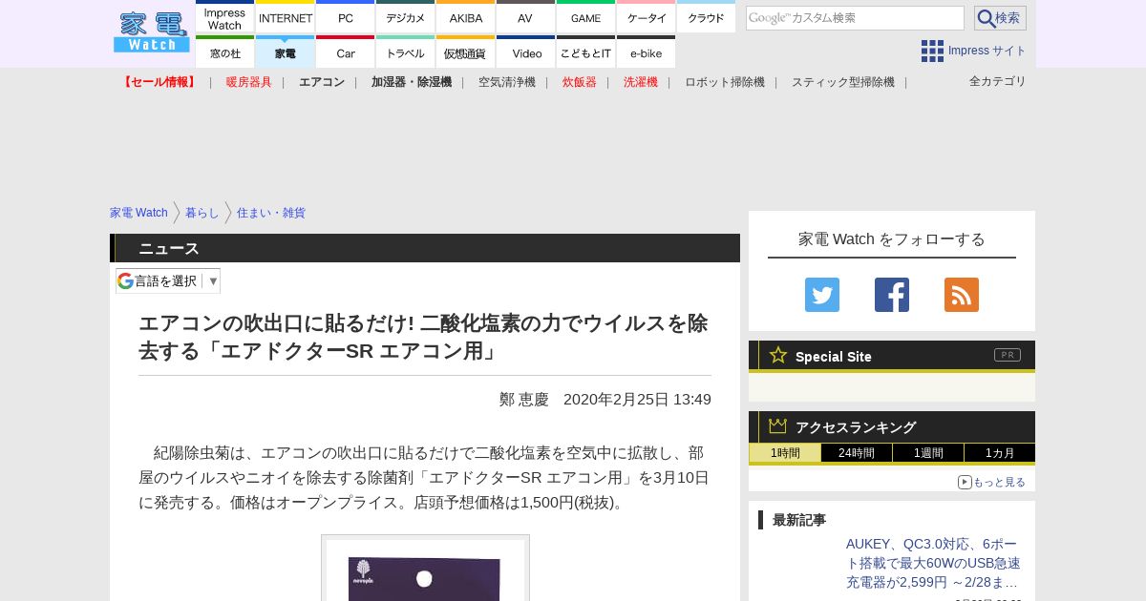Open the AKIBA nav tab
Viewport: 1146px width, 601px height.
click(x=466, y=17)
